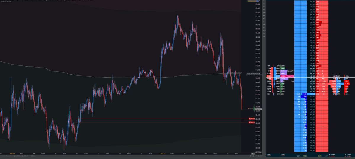
Task: Click the VWAP/POC label in volume profile
Action: 290,76
